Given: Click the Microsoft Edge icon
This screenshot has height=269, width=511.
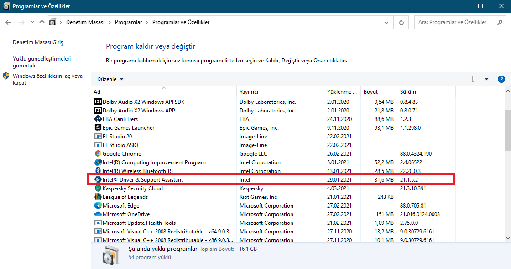Looking at the screenshot, I should [98, 206].
